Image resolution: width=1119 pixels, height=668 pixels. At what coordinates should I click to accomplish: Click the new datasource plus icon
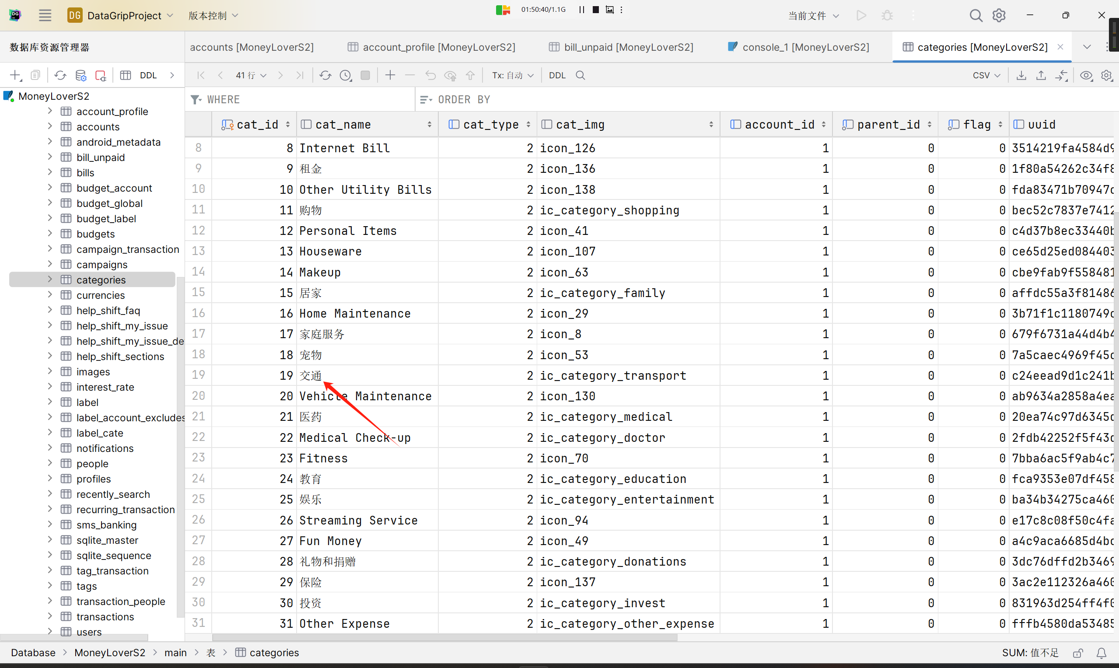click(15, 75)
